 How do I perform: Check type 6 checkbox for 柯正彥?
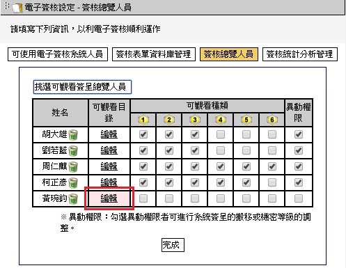pyautogui.click(x=272, y=182)
